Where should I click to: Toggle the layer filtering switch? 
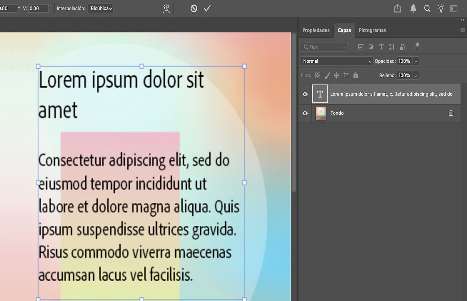(x=417, y=47)
